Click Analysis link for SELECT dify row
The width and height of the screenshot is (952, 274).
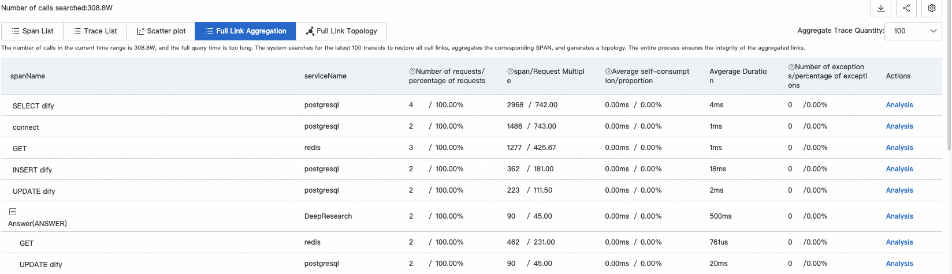tap(899, 105)
